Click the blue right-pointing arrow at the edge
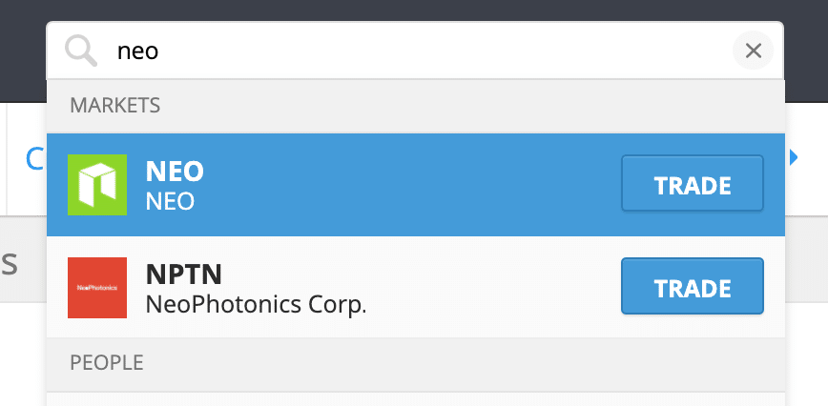 (793, 157)
